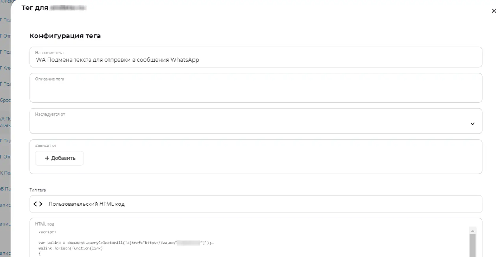Select the truncated К По sidebar item

[x=5, y=173]
